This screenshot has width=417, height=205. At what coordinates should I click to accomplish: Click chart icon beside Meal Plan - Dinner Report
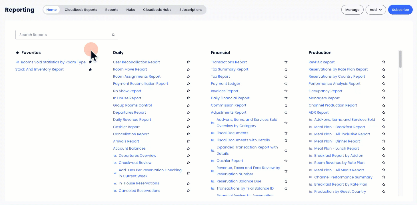311,141
